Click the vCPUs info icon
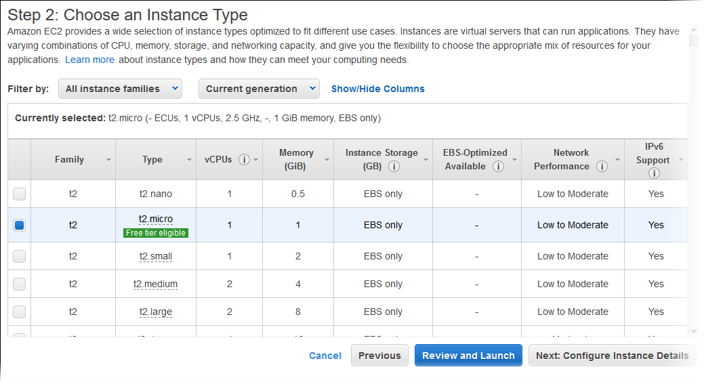 tap(245, 160)
